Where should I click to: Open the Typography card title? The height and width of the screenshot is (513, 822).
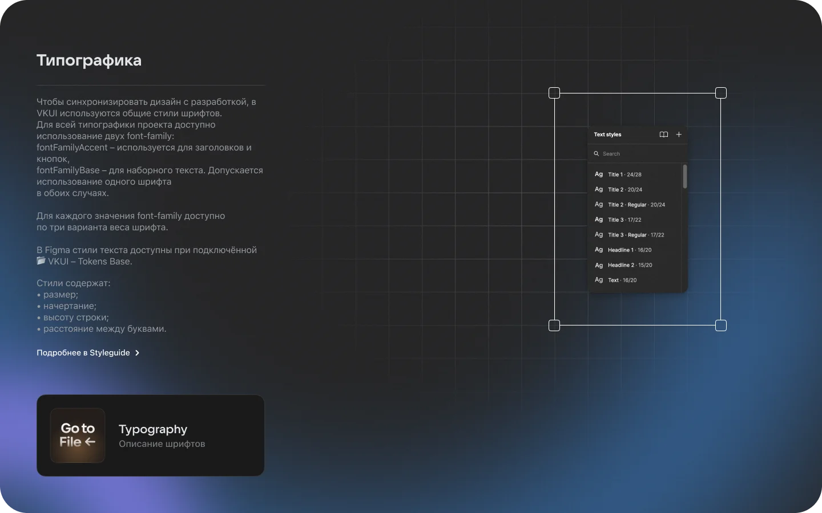click(153, 429)
